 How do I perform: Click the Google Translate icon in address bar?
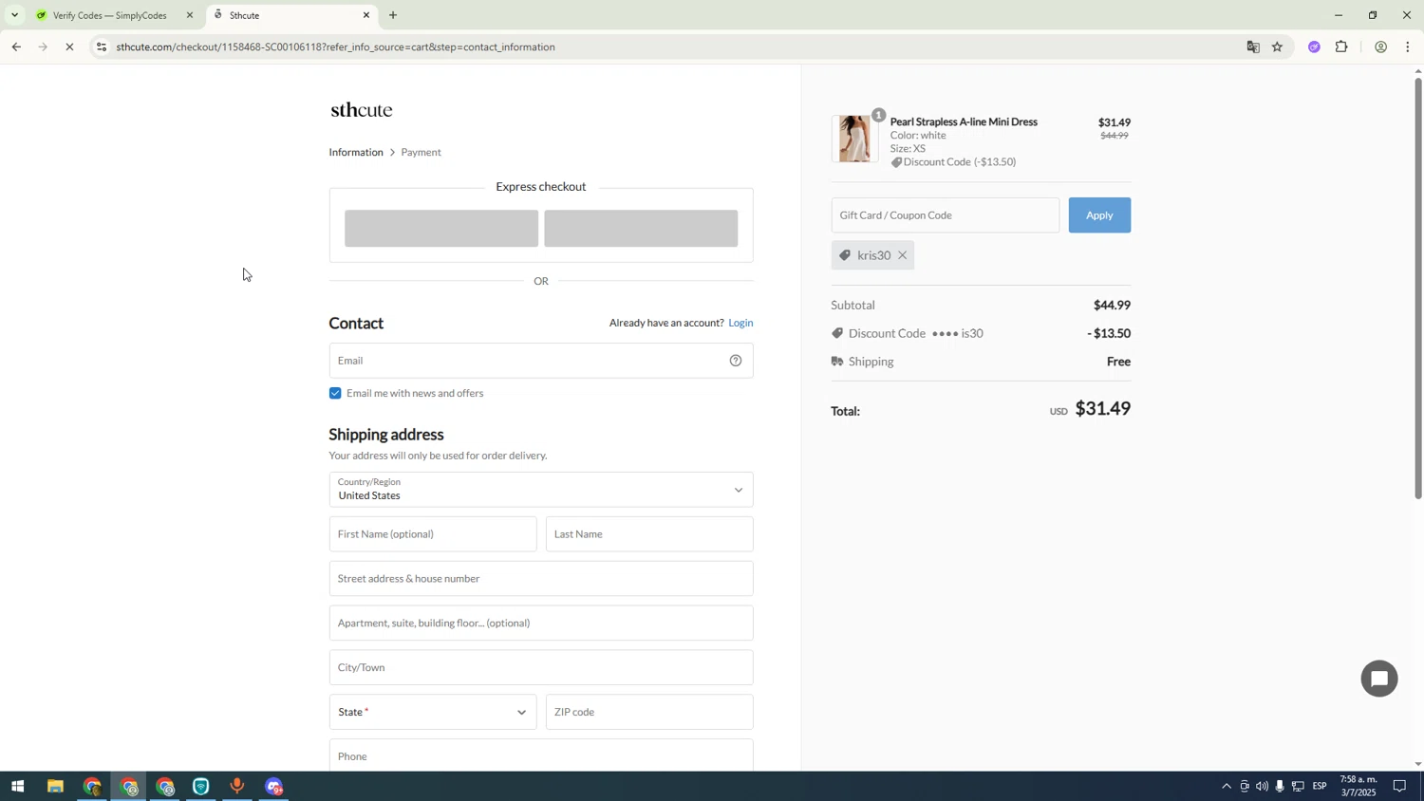pos(1252,47)
